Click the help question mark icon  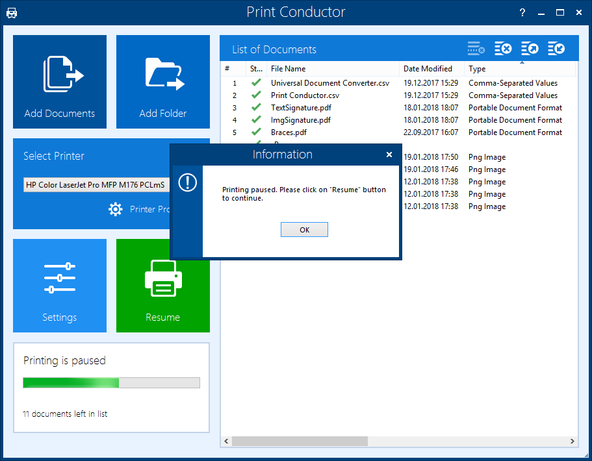pos(523,12)
